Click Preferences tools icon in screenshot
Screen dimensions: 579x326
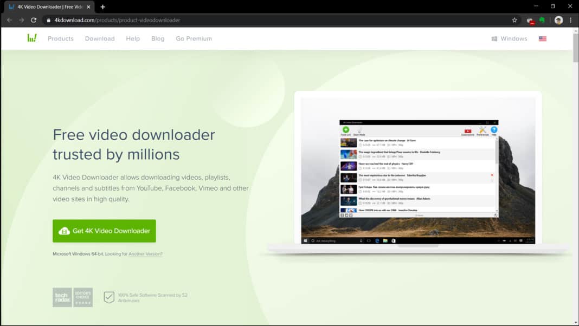pos(483,130)
